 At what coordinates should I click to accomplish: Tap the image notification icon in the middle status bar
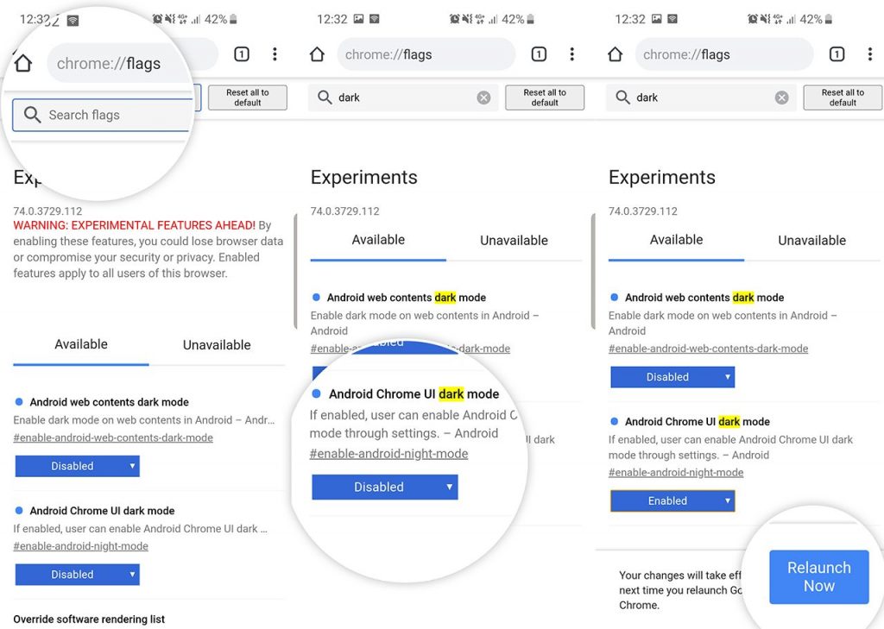click(x=358, y=19)
